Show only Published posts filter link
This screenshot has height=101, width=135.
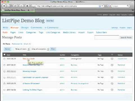pos(17,44)
